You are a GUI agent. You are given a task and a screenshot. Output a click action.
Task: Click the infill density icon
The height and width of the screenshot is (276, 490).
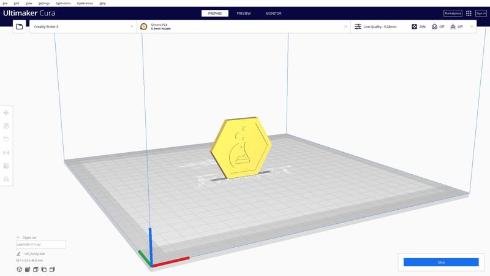(x=414, y=26)
